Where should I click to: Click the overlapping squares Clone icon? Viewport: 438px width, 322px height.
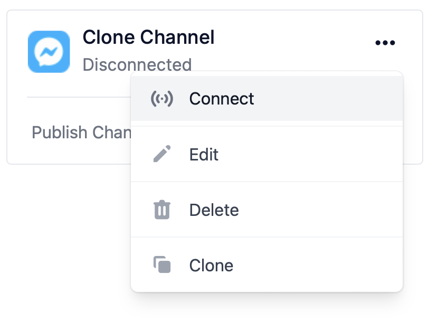coord(162,264)
